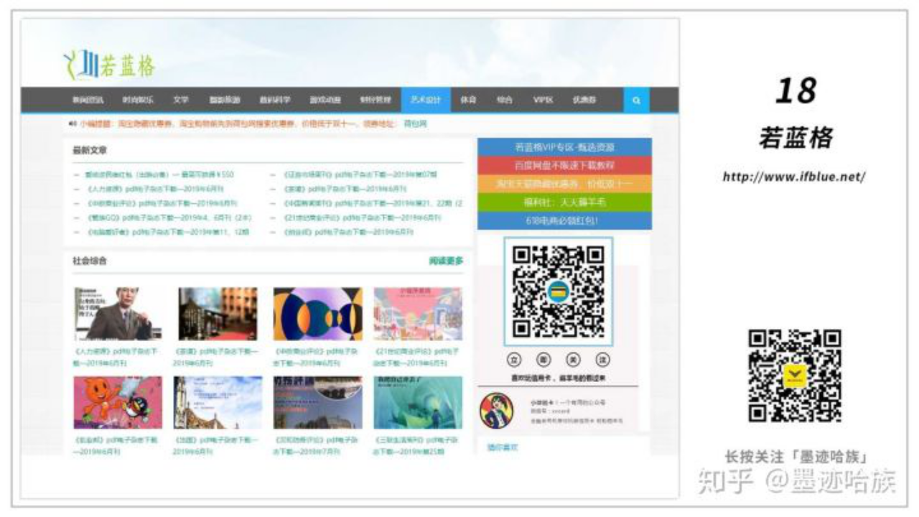Open the pink illustrated city thumbnail

418,314
